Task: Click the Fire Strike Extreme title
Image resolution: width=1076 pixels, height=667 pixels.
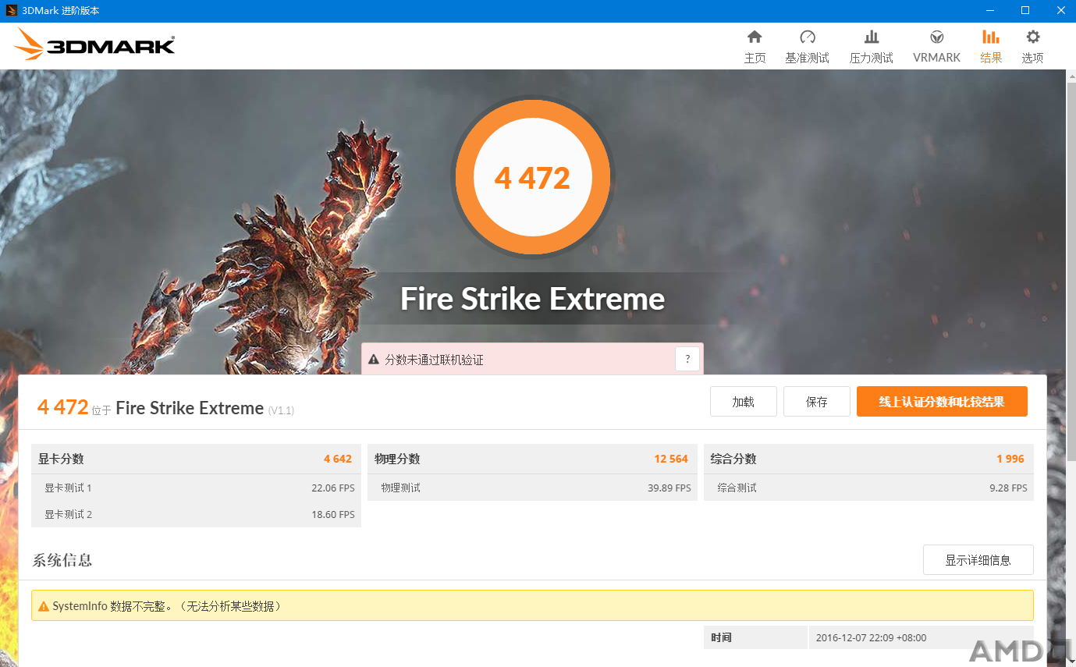Action: click(533, 299)
